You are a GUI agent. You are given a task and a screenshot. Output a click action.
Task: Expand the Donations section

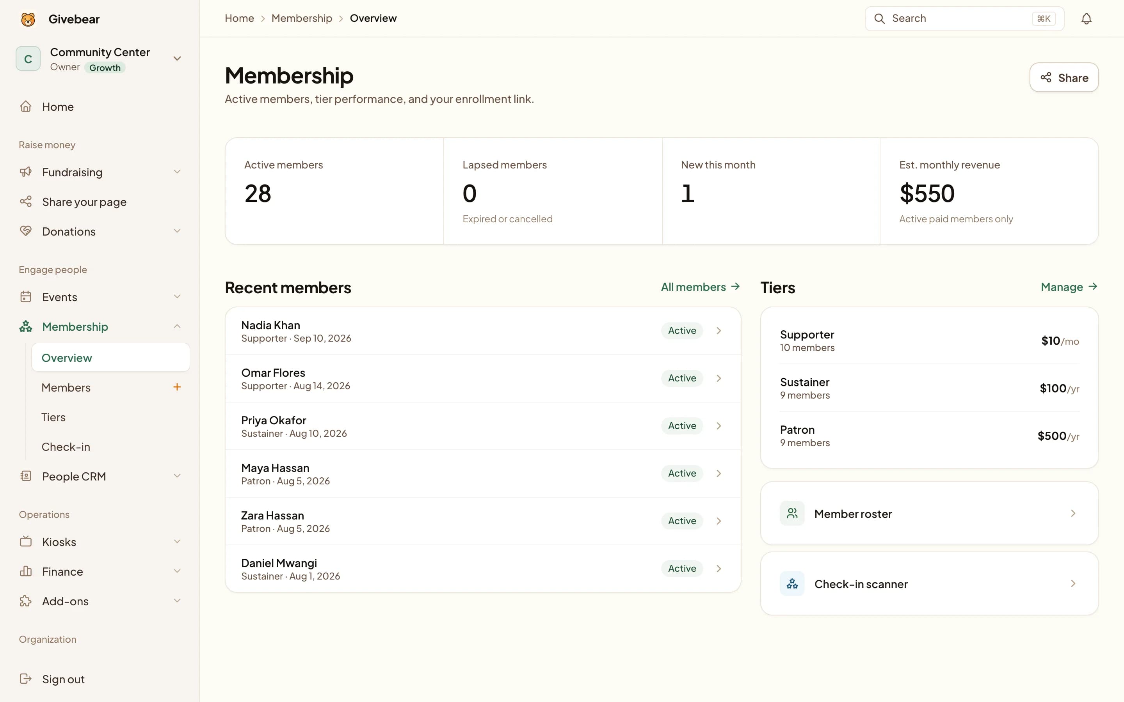177,231
